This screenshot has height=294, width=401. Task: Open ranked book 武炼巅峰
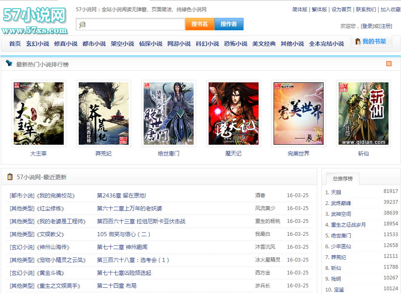341,203
